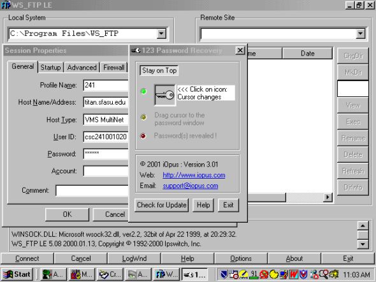Click Help in the WS_FTP bottom bar
Image resolution: width=376 pixels, height=282 pixels.
click(x=187, y=258)
